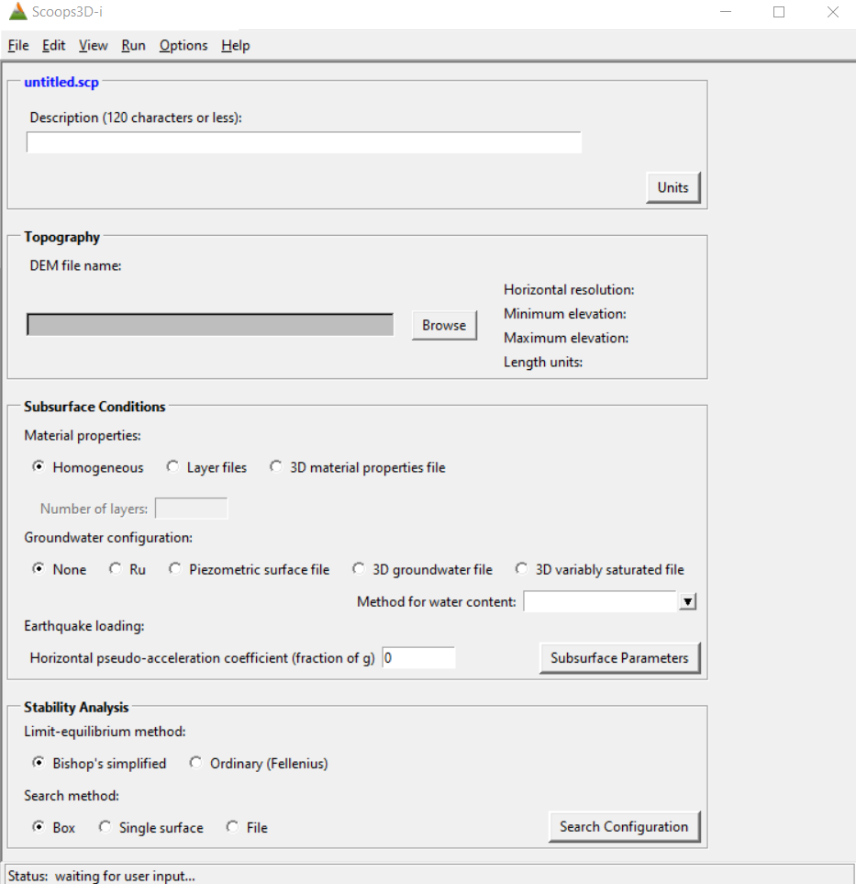
Task: Minimize the Scoops3D-i window
Action: (726, 12)
